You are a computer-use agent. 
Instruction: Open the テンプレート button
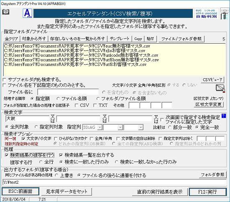[120, 39]
